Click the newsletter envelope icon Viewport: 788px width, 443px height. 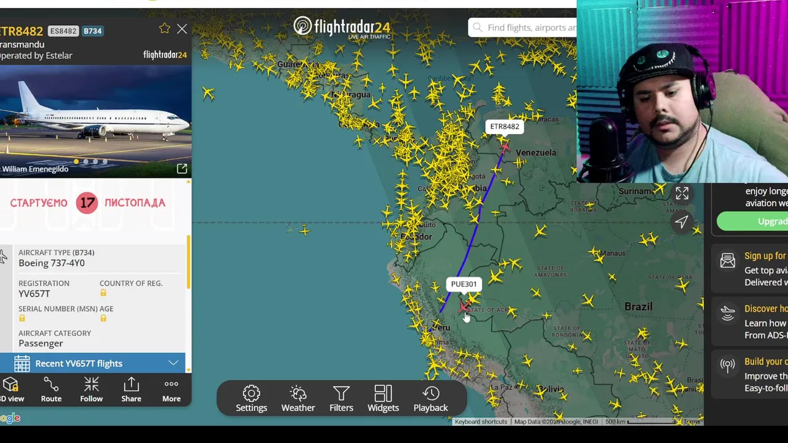pos(728,261)
